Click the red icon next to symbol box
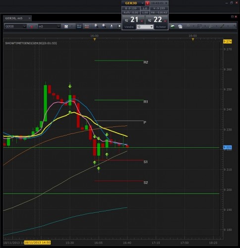This screenshot has height=248, width=240. 31,26
